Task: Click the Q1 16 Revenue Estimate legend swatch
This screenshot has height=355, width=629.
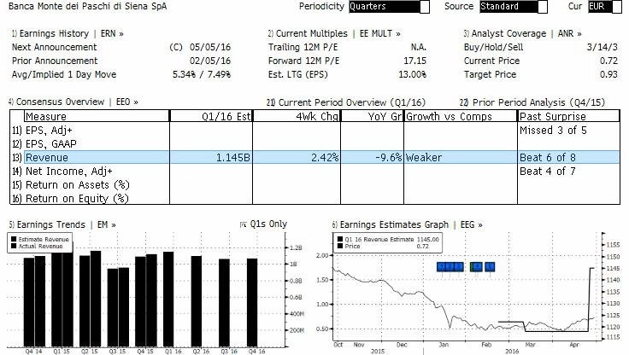Action: click(340, 239)
